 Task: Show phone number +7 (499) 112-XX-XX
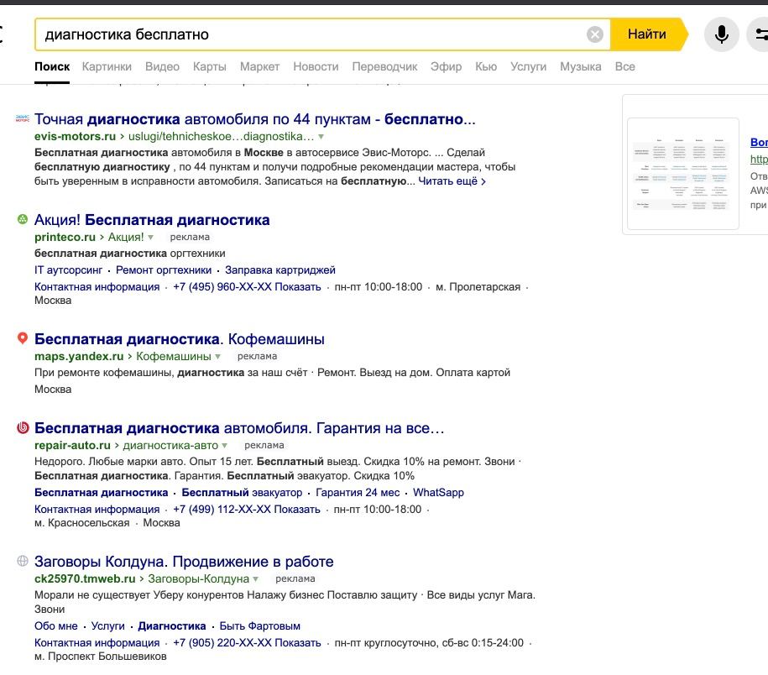(247, 510)
